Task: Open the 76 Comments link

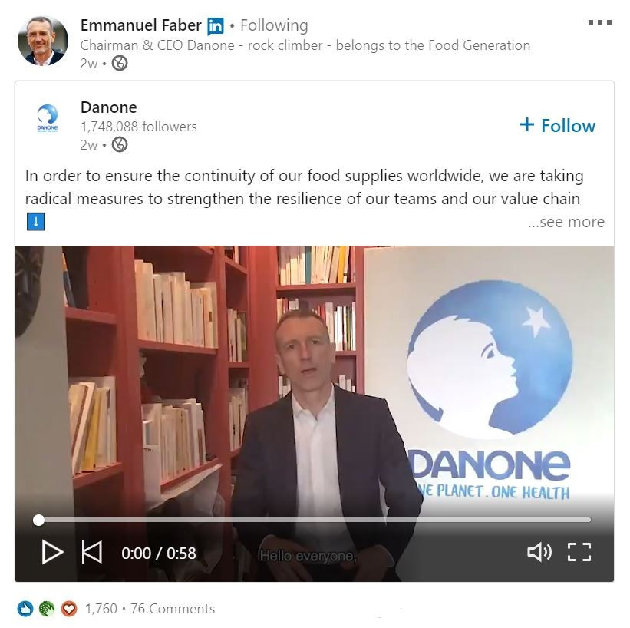Action: point(173,609)
